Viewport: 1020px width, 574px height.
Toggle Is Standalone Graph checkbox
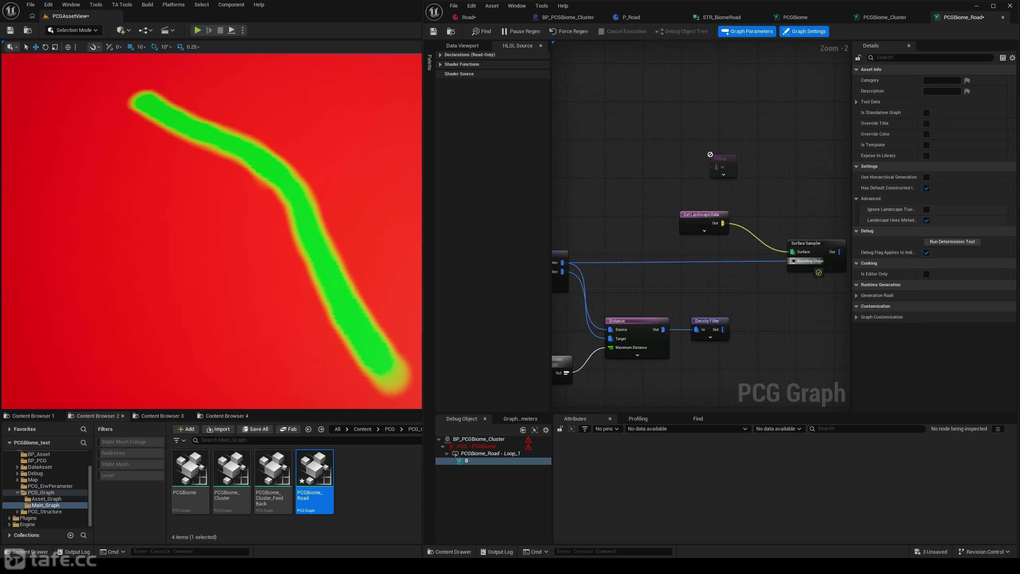pos(926,113)
